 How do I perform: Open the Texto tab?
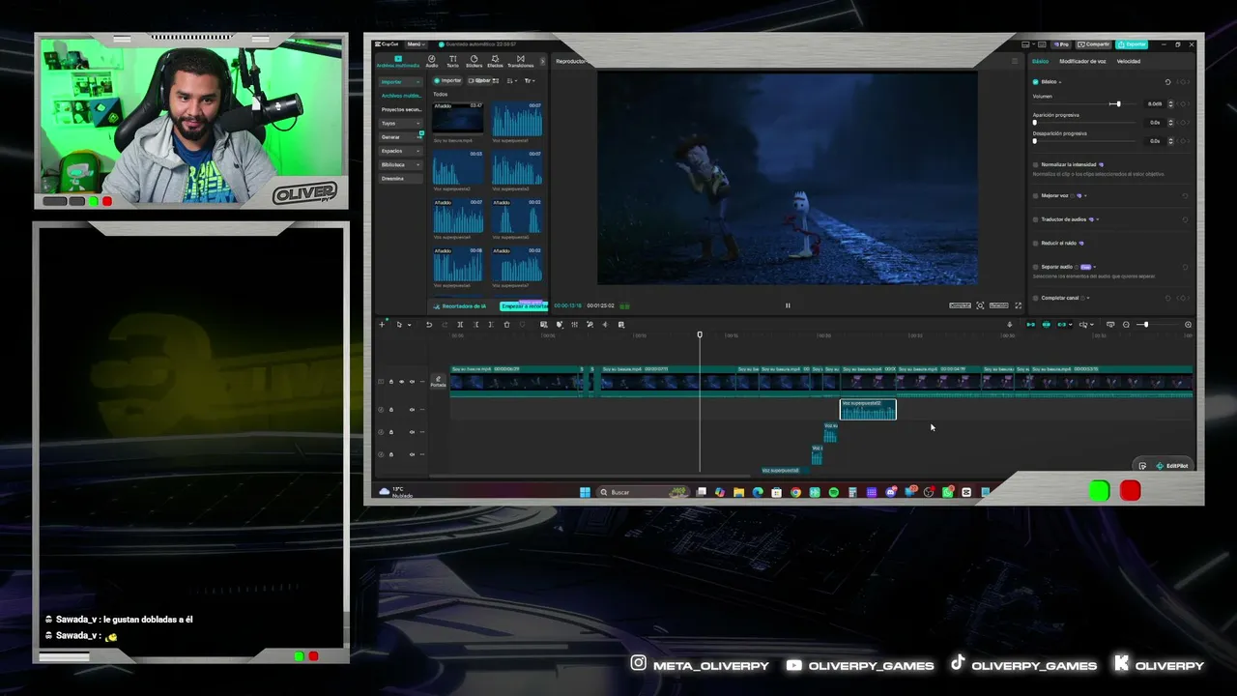tap(452, 62)
